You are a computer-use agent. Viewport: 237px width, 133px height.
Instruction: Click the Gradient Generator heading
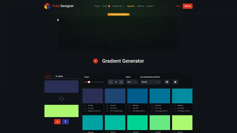[x=123, y=61]
